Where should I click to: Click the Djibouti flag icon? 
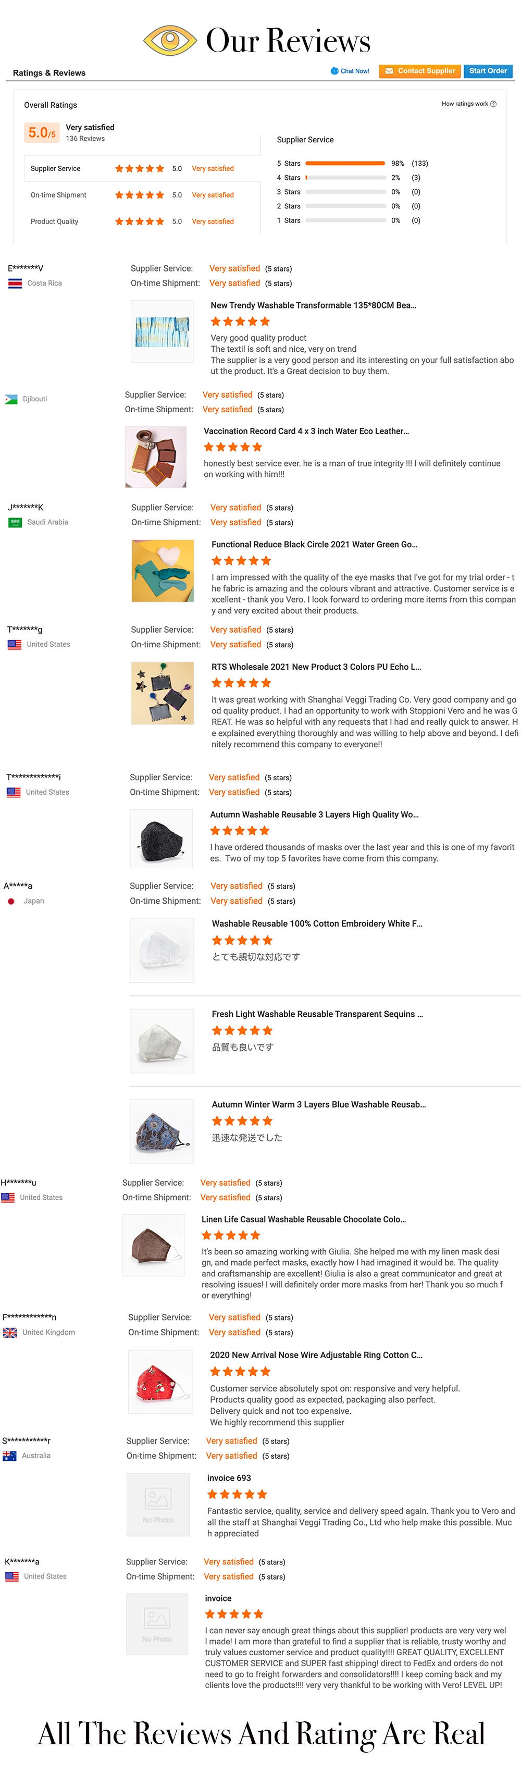coord(10,400)
